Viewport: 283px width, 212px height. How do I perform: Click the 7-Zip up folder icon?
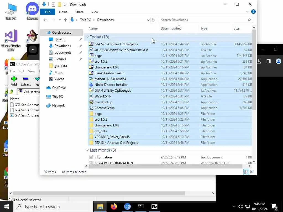tap(12, 92)
